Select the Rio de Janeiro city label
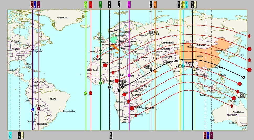254x140 pixels. click(x=69, y=111)
